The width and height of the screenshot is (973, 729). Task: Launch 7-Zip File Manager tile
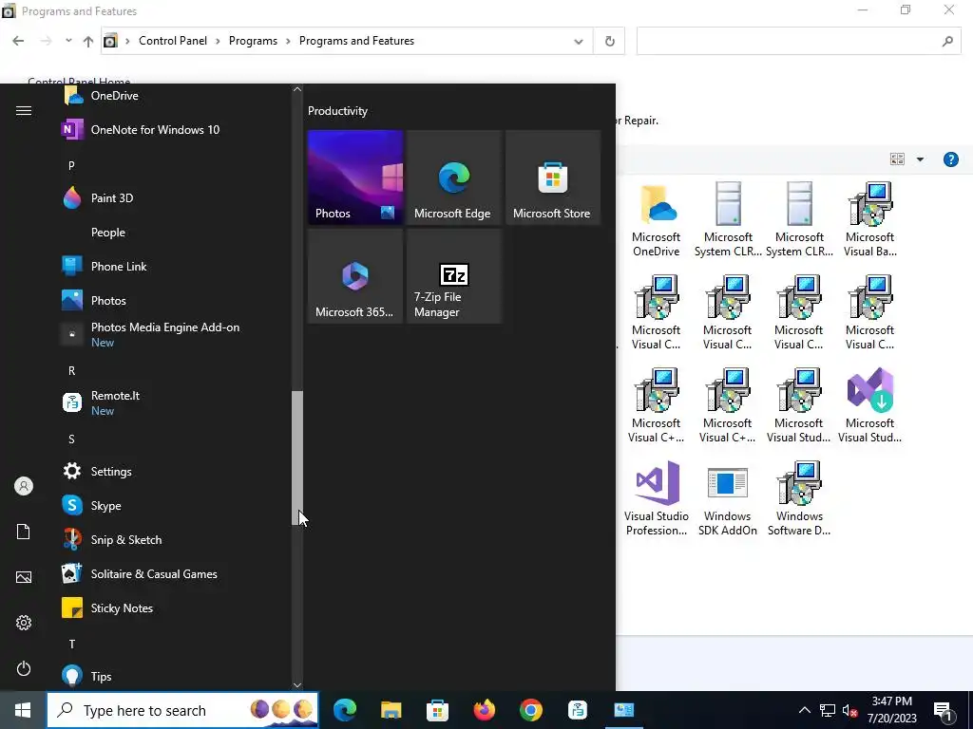pos(453,276)
